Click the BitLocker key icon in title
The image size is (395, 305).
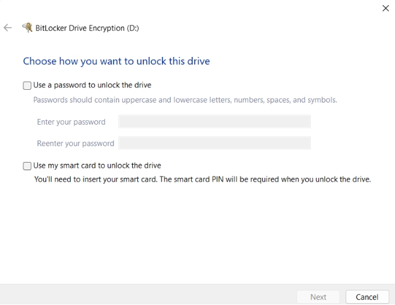point(27,28)
